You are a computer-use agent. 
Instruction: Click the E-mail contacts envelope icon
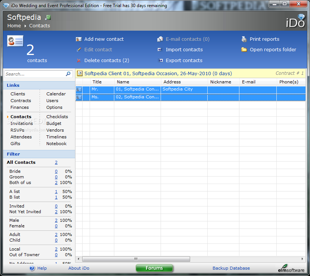[x=160, y=39]
